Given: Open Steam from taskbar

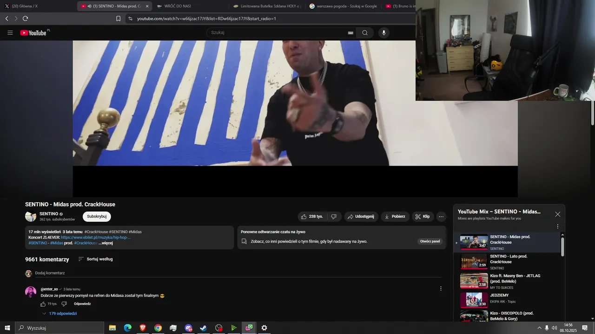Looking at the screenshot, I should (204, 328).
